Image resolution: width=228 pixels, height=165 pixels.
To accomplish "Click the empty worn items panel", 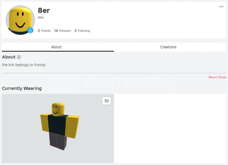I will point(170,128).
